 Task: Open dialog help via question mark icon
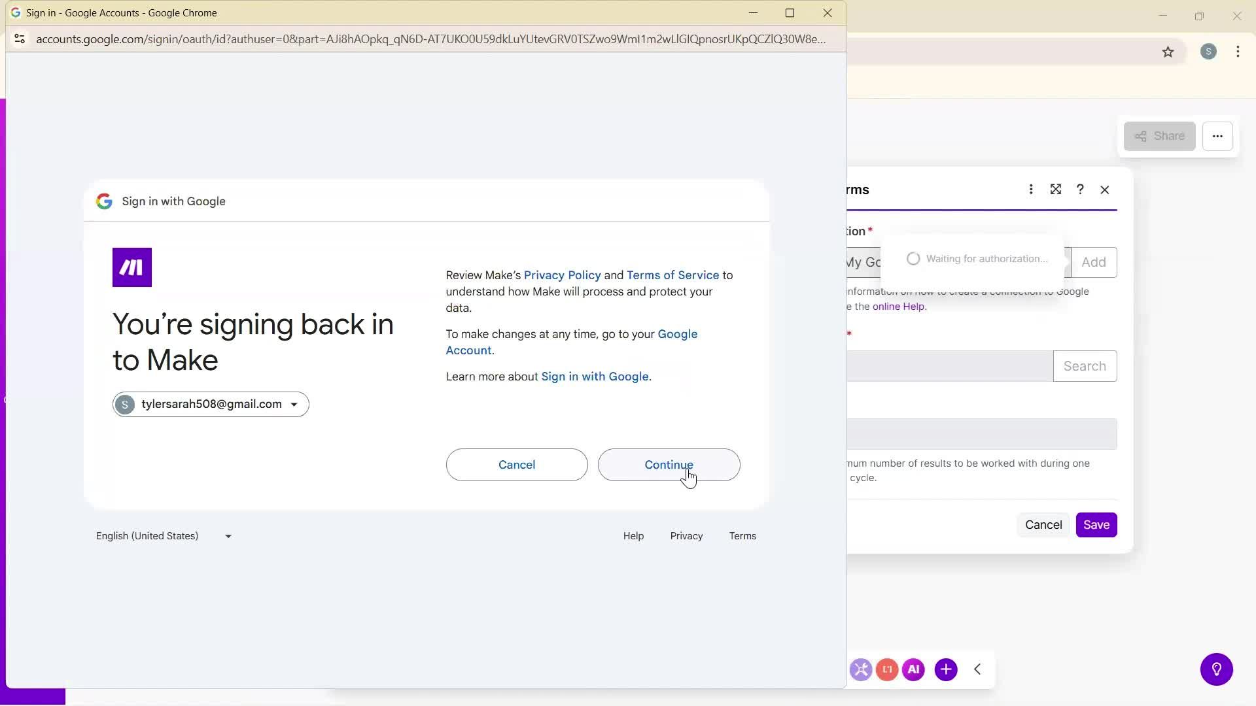tap(1080, 190)
